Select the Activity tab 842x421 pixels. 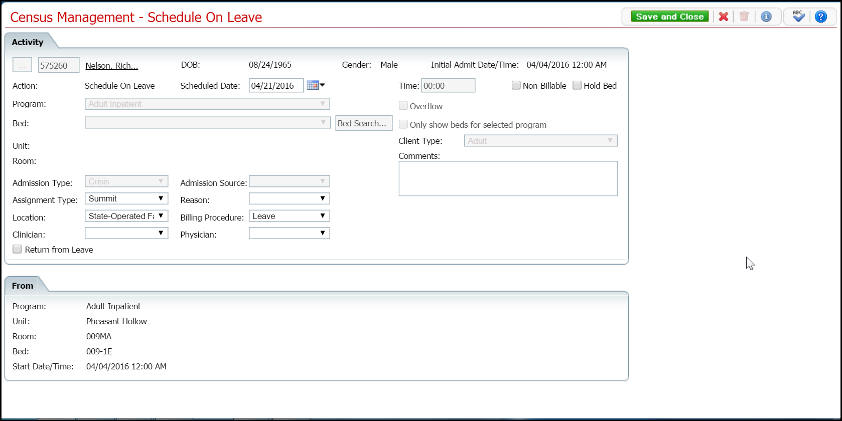[x=28, y=42]
